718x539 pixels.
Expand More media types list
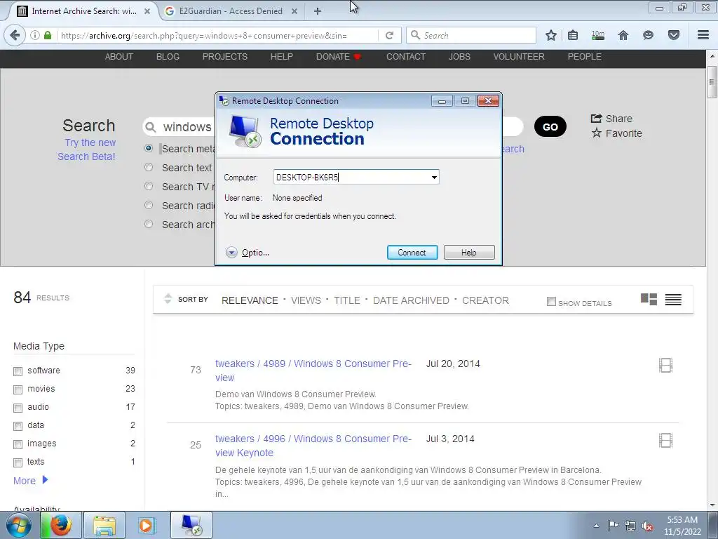click(x=30, y=480)
